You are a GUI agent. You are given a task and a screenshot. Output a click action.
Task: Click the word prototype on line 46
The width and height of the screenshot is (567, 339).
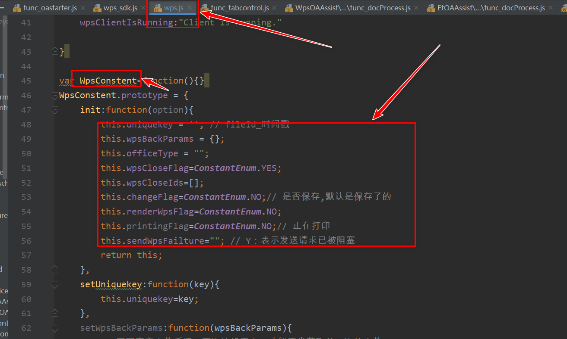pos(145,95)
